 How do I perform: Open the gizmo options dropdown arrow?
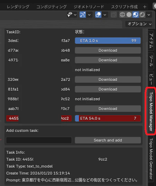[89, 15]
